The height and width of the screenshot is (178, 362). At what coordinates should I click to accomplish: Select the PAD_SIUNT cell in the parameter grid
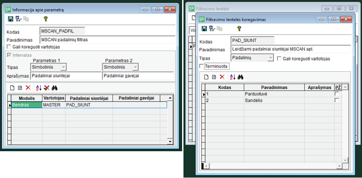pyautogui.click(x=89, y=105)
